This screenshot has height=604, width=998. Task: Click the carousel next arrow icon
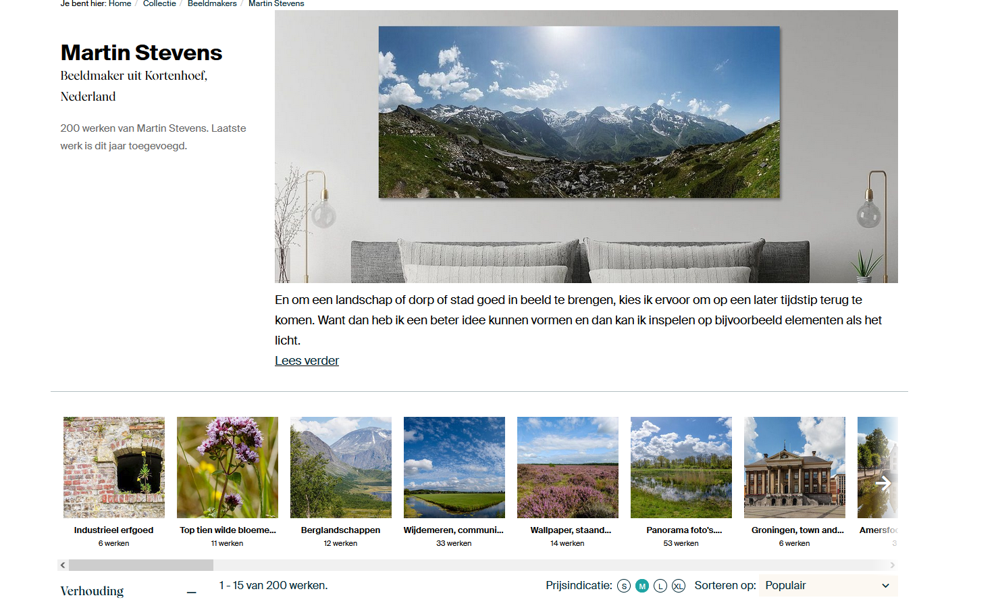[x=883, y=483]
